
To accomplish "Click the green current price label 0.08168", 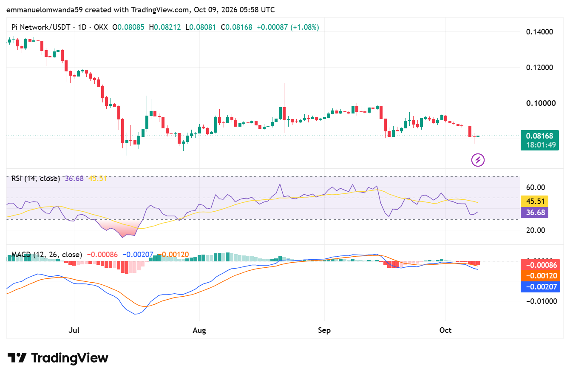I will tap(540, 136).
